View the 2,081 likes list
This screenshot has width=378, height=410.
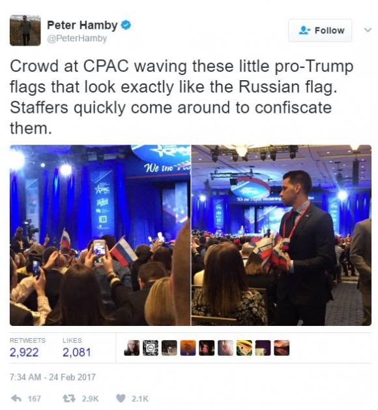pos(77,348)
